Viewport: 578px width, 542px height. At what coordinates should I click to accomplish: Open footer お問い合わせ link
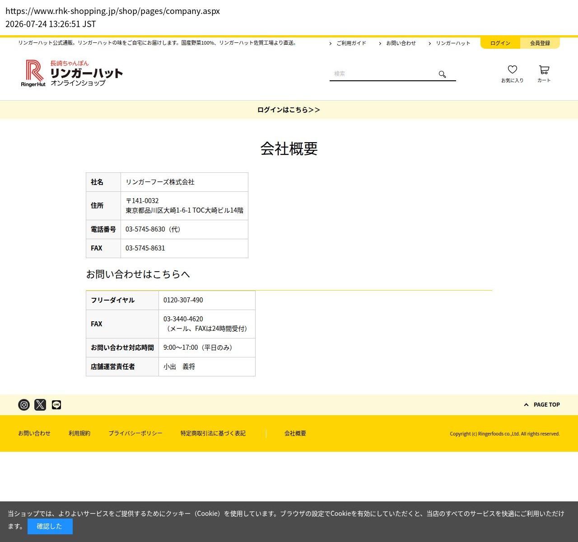[x=34, y=433]
